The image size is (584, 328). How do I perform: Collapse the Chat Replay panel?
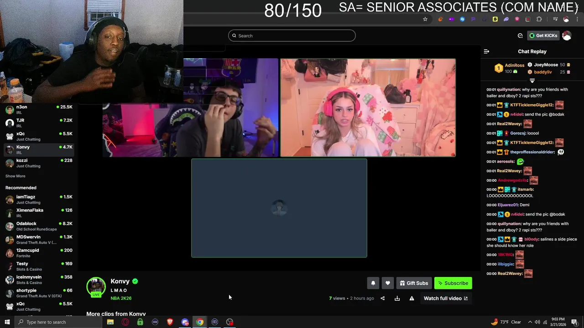486,51
